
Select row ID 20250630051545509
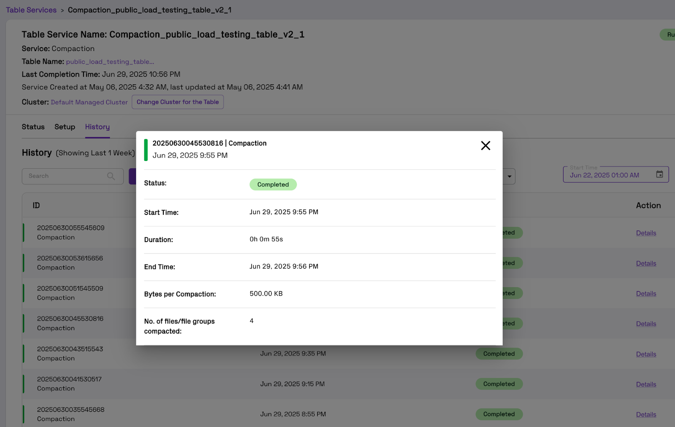pos(70,289)
